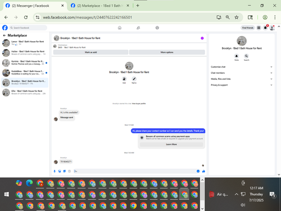
Task: Send a thumbs-up like
Action: pyautogui.click(x=203, y=171)
